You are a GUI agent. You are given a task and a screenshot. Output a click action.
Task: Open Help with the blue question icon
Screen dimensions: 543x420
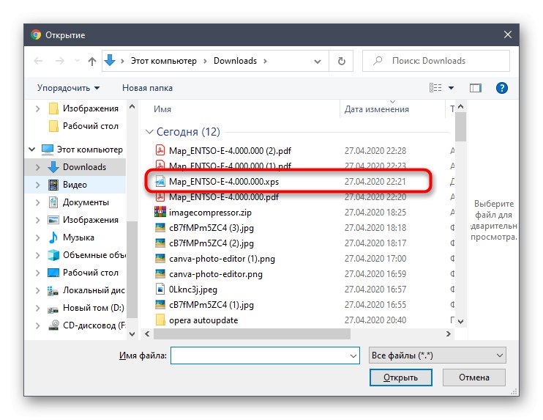tap(501, 88)
